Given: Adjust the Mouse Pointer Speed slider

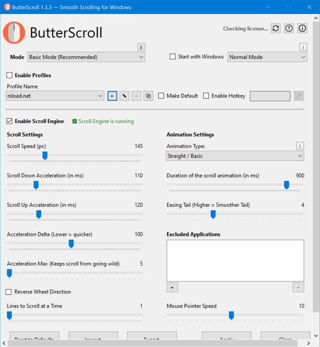Looking at the screenshot, I should 231,315.
